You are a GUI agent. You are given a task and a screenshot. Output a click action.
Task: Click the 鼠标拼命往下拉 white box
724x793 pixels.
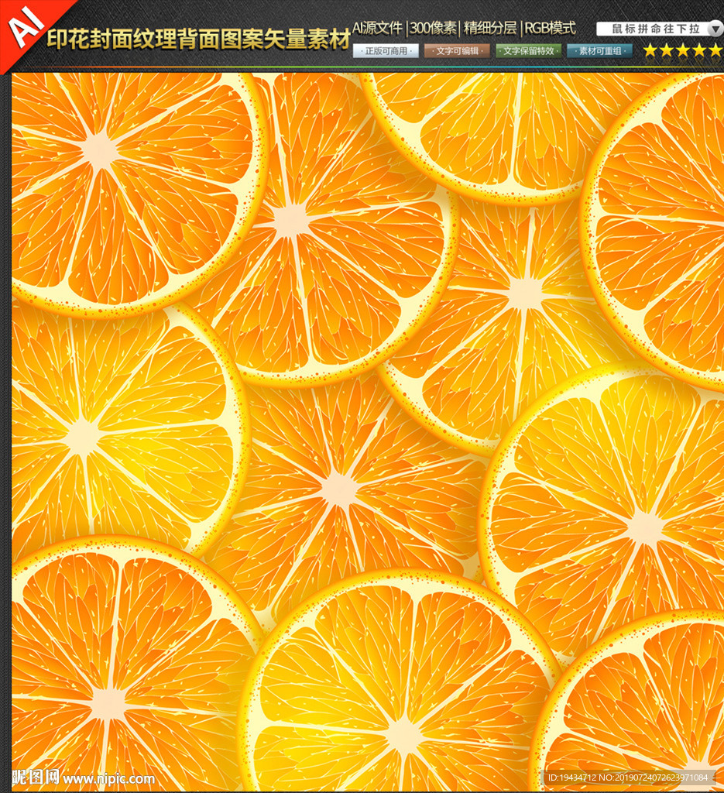click(x=656, y=29)
